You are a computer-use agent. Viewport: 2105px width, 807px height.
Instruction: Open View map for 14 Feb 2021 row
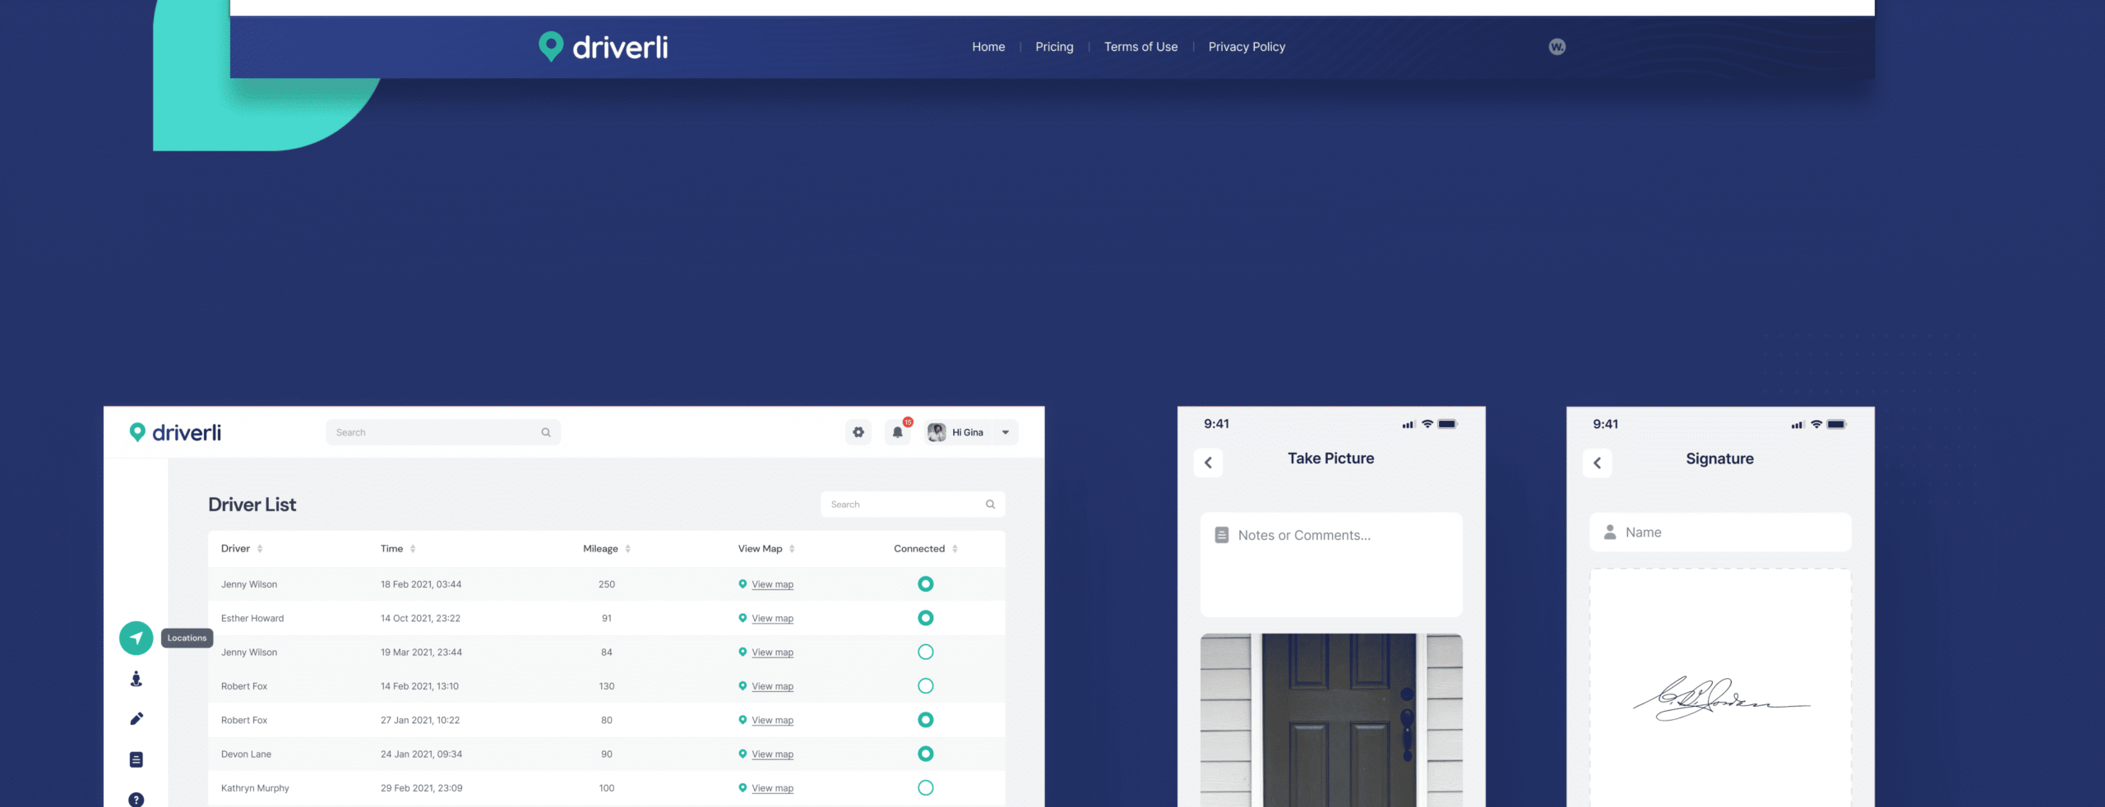click(772, 686)
